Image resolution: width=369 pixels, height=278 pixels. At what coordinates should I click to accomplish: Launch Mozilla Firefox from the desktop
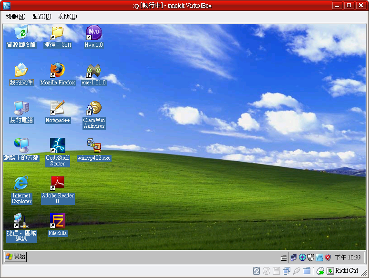point(57,71)
